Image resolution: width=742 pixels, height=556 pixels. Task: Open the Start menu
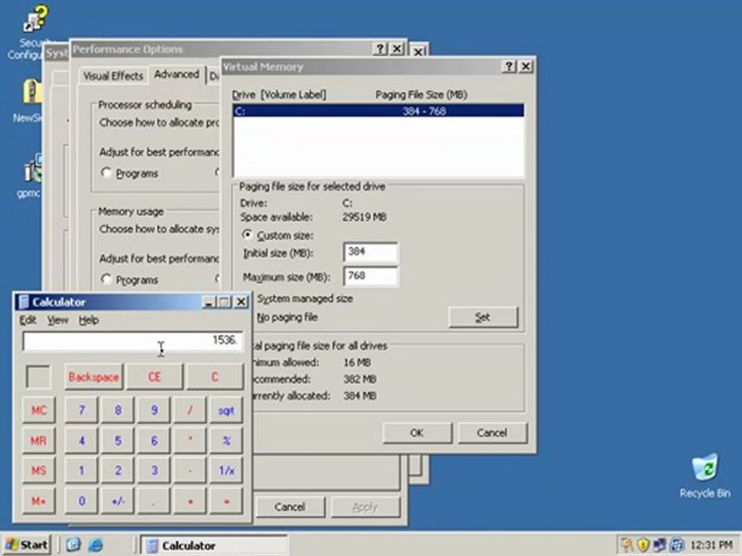(x=27, y=545)
